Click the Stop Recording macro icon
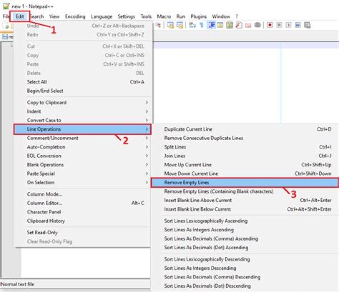 click(279, 25)
